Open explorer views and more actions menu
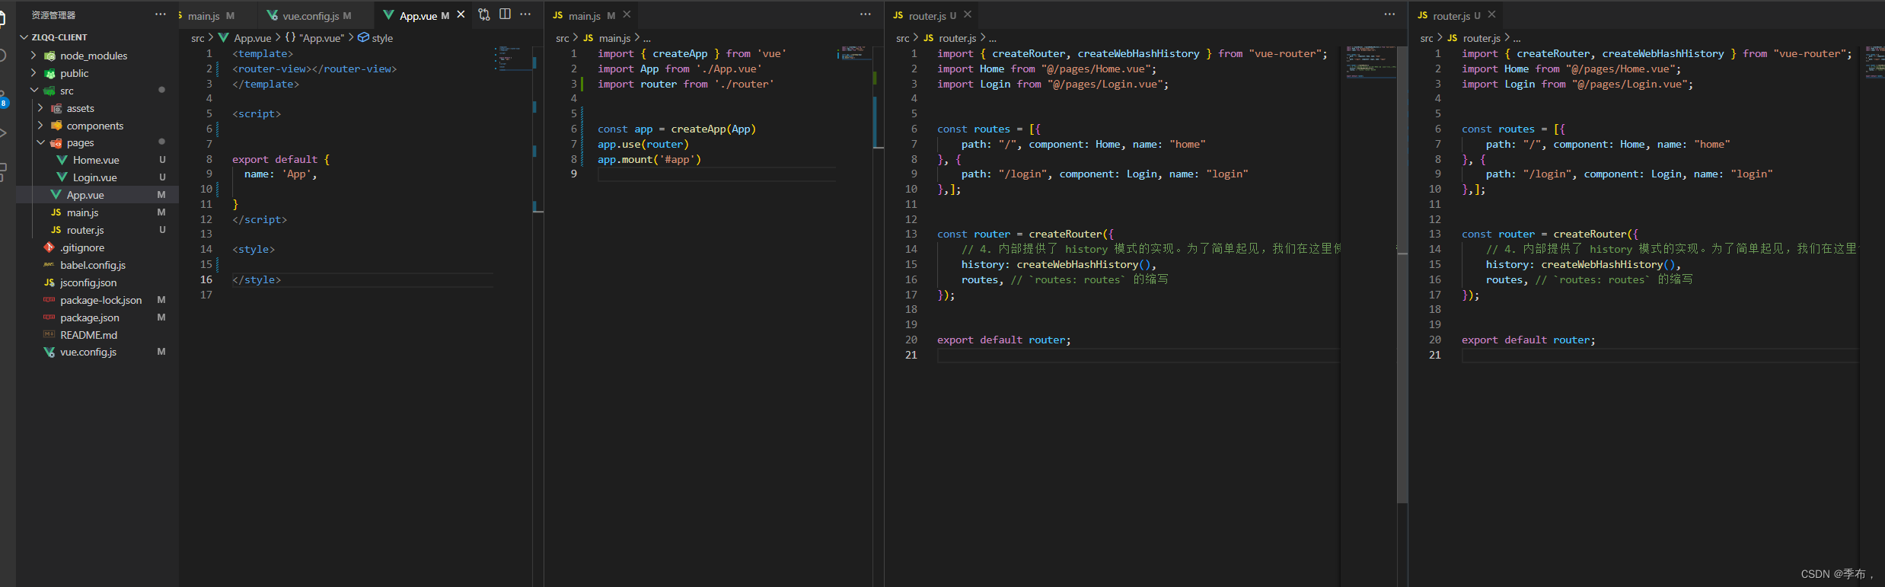This screenshot has height=587, width=1885. 160,14
